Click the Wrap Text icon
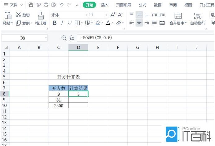This screenshot has width=215, height=146. coord(198,16)
